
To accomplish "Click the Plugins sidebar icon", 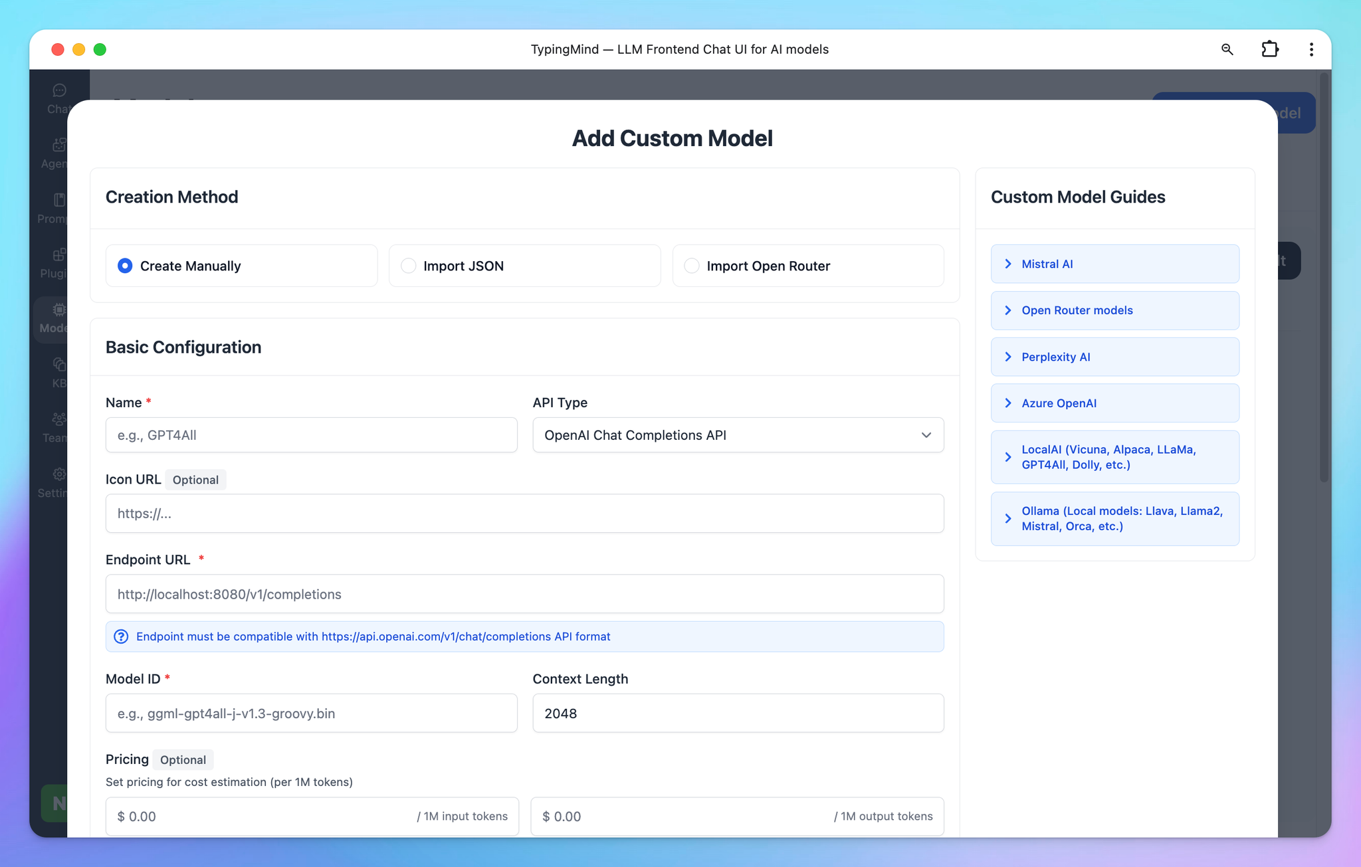I will [58, 256].
